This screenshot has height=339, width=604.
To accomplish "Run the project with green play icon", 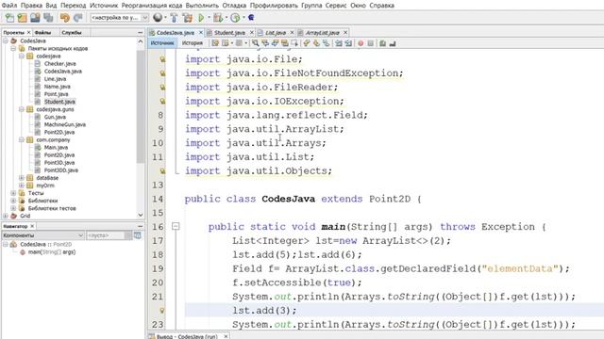I will click(201, 18).
